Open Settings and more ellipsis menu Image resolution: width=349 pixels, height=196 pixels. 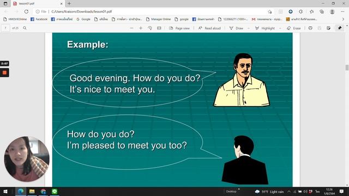(342, 11)
